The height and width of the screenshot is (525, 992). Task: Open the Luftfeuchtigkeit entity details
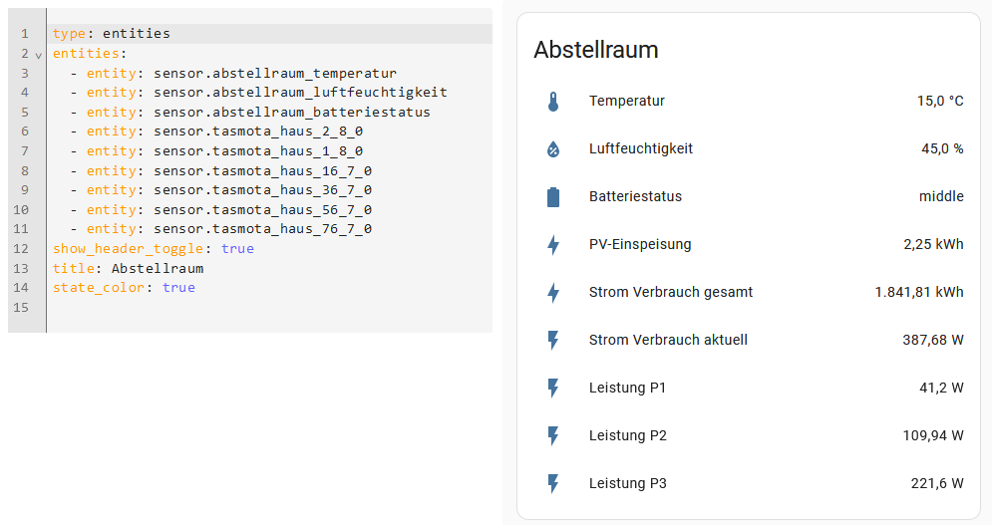pos(640,148)
